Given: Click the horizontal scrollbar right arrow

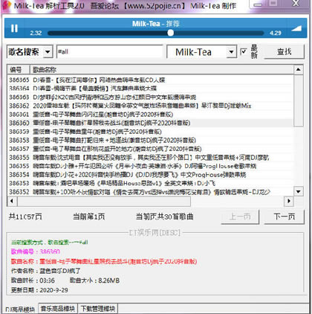Looking at the screenshot, I should coord(289,201).
